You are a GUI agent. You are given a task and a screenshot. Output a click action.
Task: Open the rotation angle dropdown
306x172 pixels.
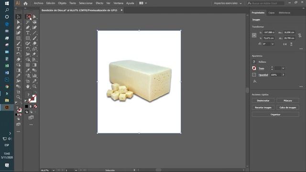pyautogui.click(x=273, y=44)
